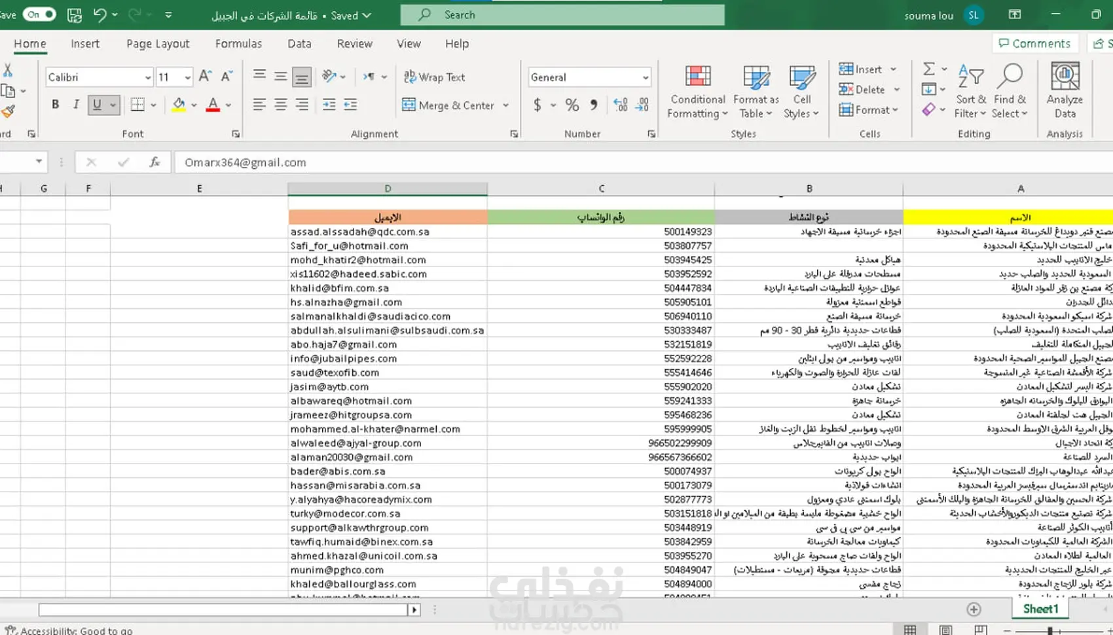Select the Sheet1 tab

click(1040, 609)
